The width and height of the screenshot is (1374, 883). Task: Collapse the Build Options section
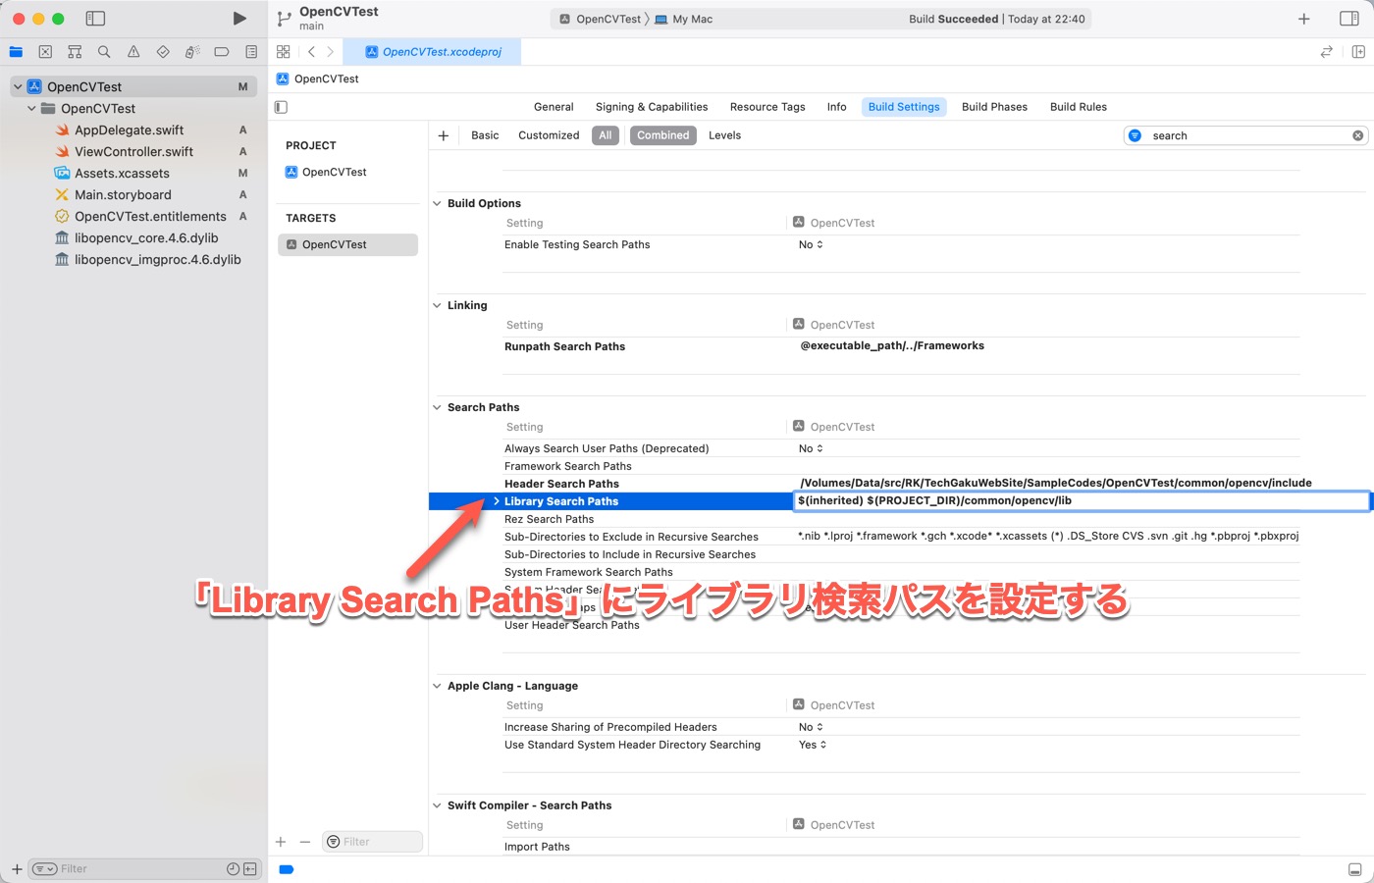coord(438,204)
